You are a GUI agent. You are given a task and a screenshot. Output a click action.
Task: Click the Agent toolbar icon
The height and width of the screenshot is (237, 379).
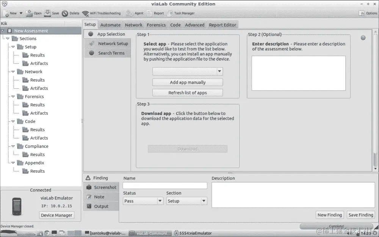coord(130,13)
